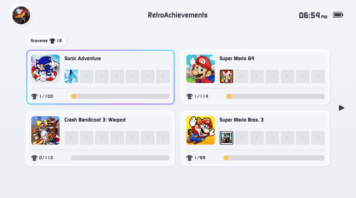The width and height of the screenshot is (356, 198).
Task: Reveal the first locked achievement for Crash Bandicoot 3
Action: 71,138
